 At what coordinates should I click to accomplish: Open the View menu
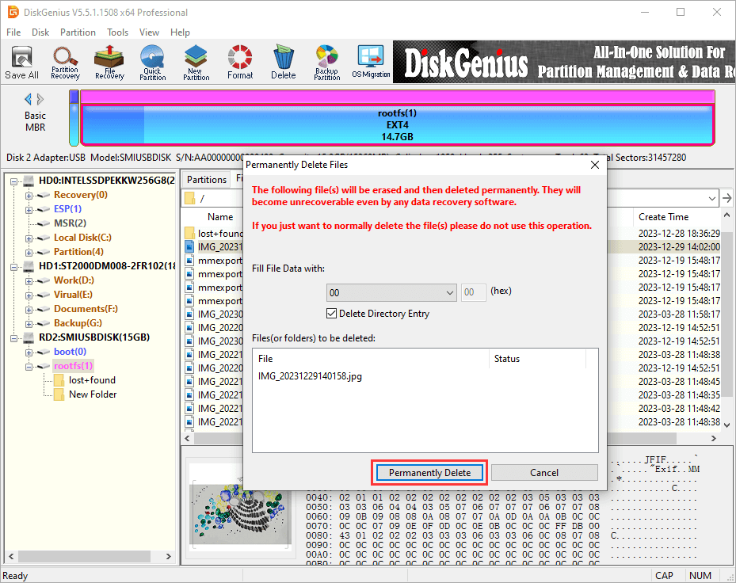[x=149, y=32]
